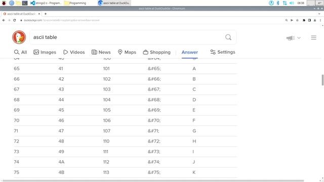Screen dimensions: 324x182
Task: Open the Raspberry Pi main menu
Action: pos(4,3)
